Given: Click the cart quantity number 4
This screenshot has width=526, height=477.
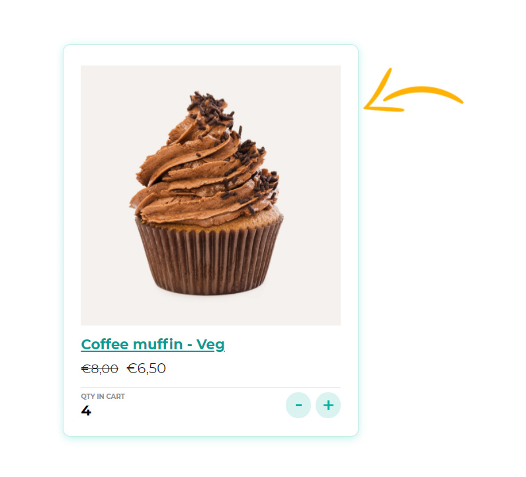Looking at the screenshot, I should pos(86,411).
